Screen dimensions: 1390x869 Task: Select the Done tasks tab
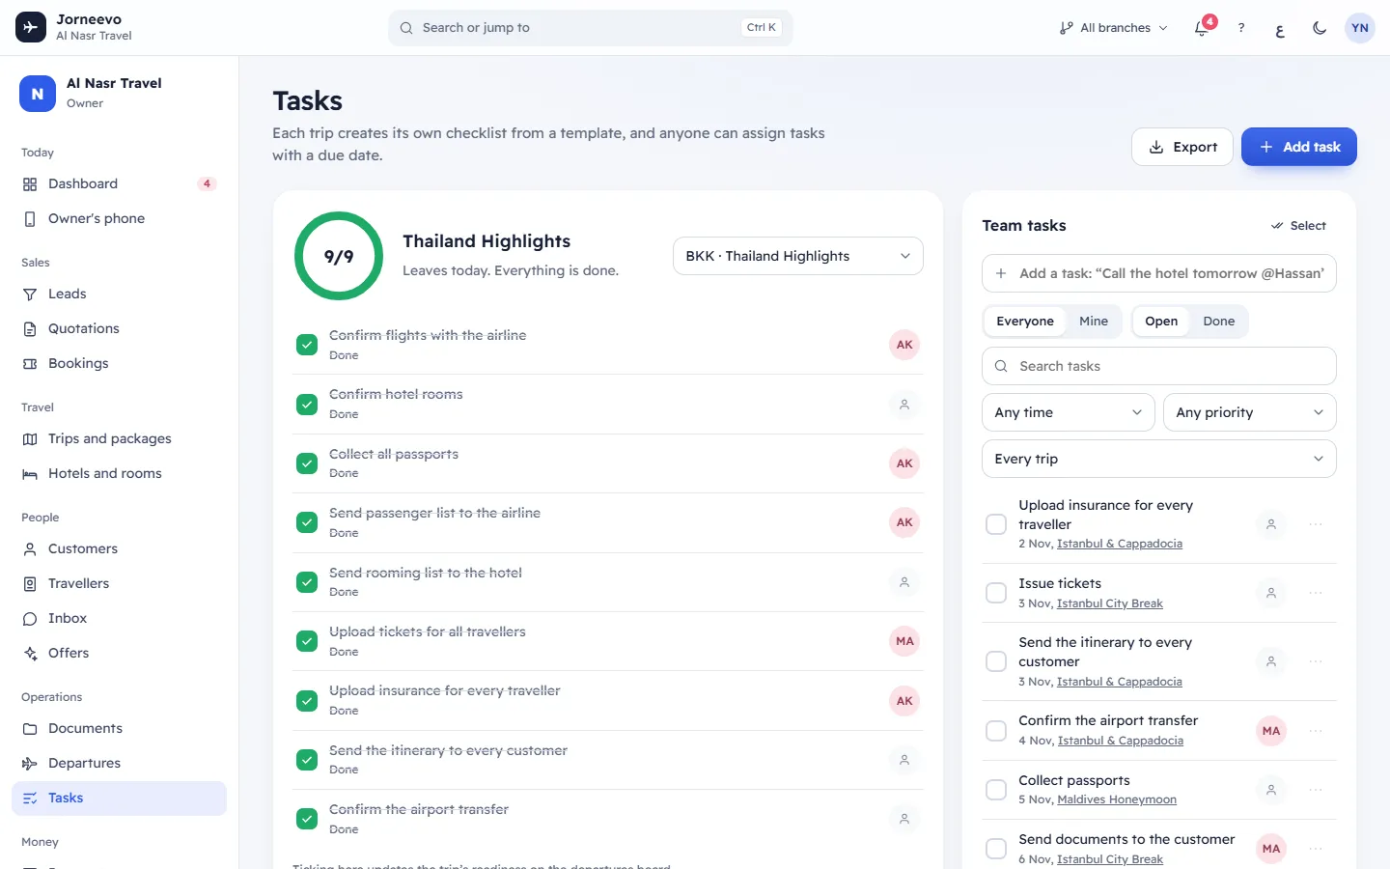[1219, 322]
